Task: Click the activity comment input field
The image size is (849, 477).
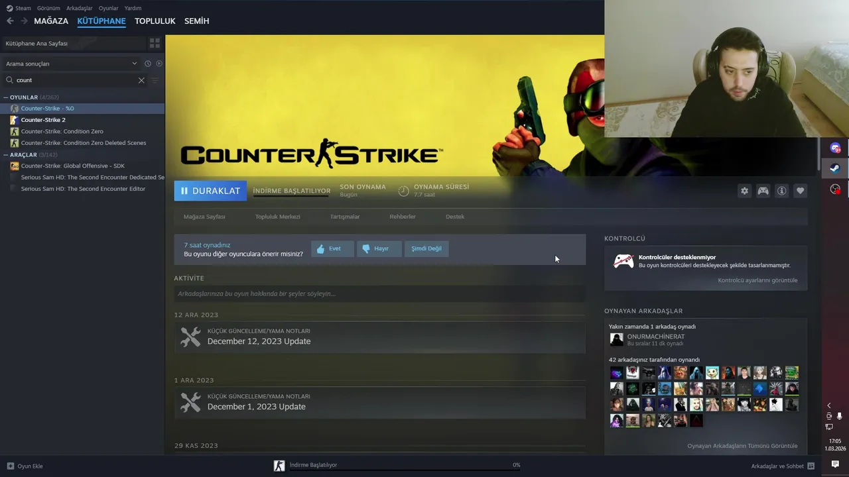Action: [x=379, y=293]
